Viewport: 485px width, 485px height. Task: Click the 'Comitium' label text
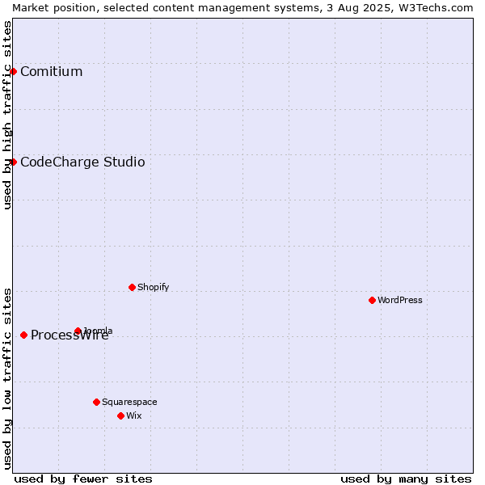[52, 72]
